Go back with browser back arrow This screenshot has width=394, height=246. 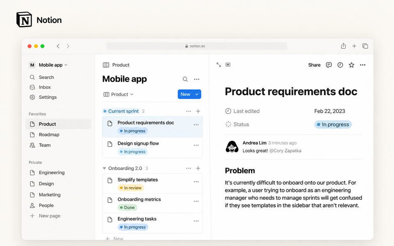click(58, 46)
